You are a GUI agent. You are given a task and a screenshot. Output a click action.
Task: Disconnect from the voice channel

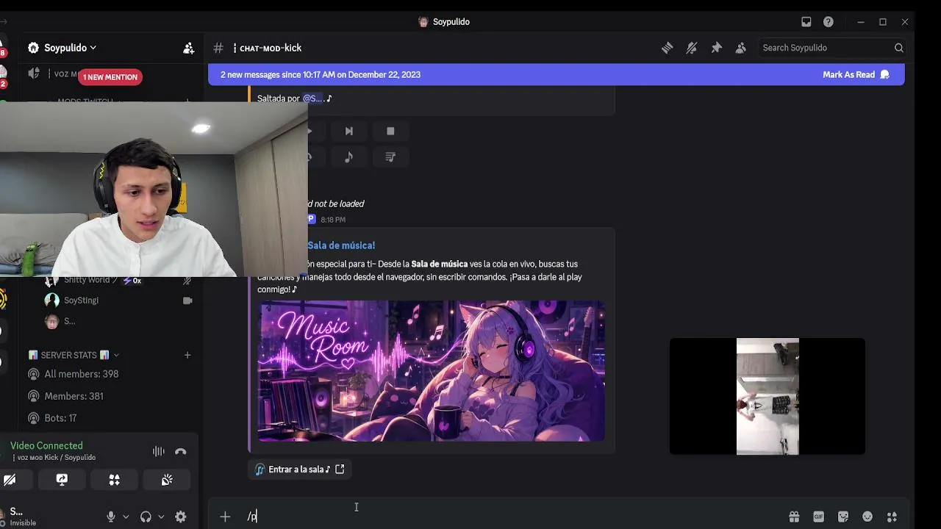point(181,452)
